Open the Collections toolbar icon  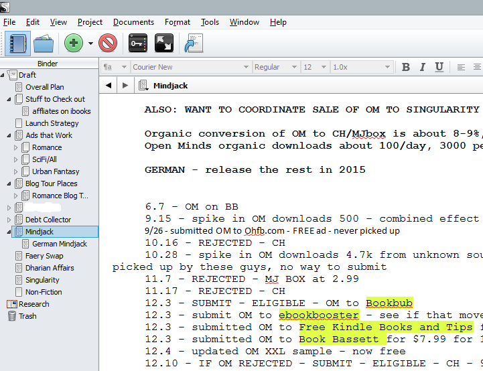tap(45, 44)
